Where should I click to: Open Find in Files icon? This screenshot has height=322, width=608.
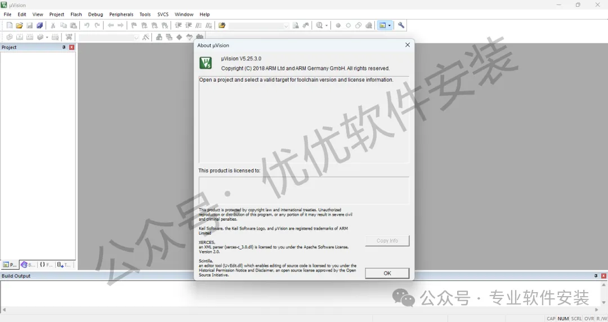[222, 25]
